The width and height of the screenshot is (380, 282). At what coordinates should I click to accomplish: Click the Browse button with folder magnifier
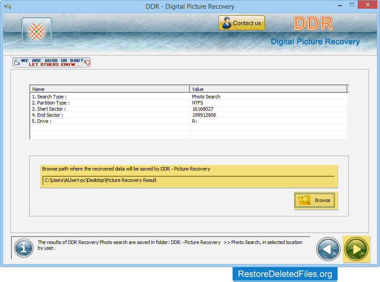(315, 200)
